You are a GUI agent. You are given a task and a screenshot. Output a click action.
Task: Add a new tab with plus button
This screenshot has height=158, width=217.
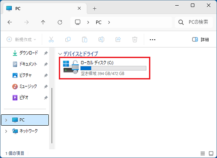(x=95, y=9)
